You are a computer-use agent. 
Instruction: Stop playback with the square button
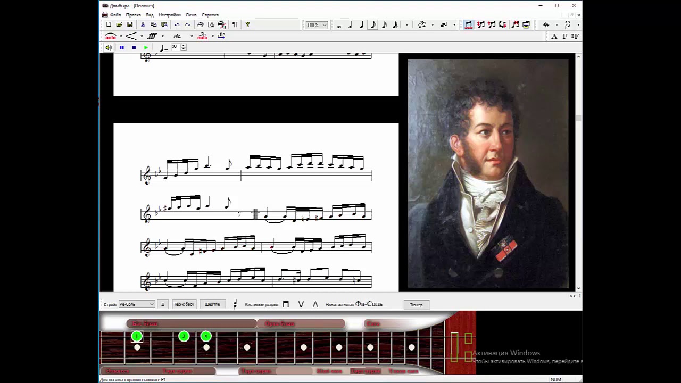tap(134, 47)
